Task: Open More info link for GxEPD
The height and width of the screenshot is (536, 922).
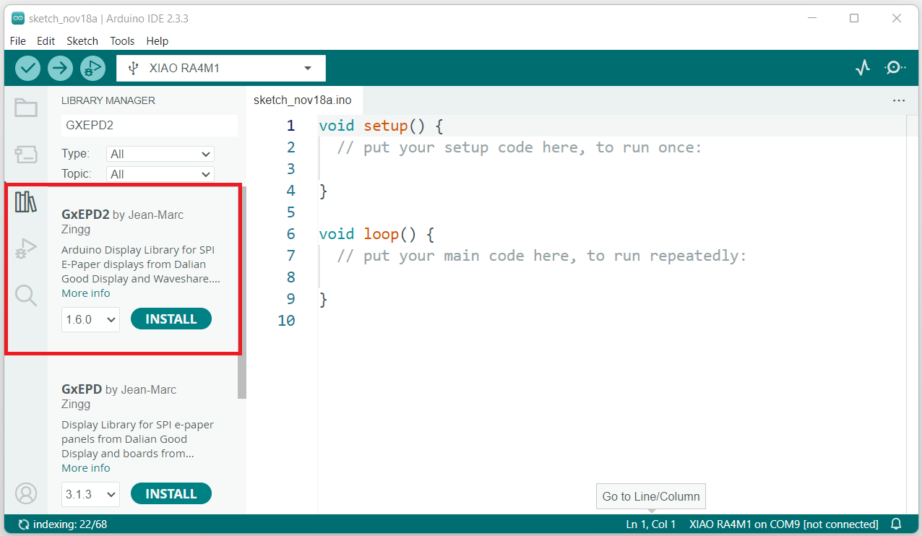Action: pyautogui.click(x=86, y=468)
